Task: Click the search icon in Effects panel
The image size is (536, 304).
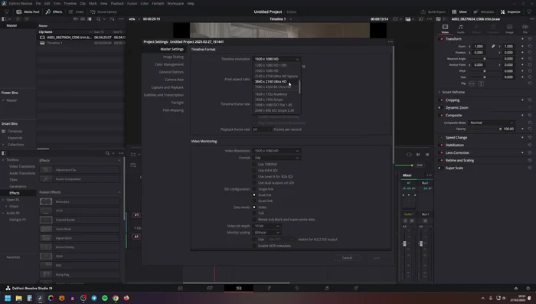Action: [107, 153]
